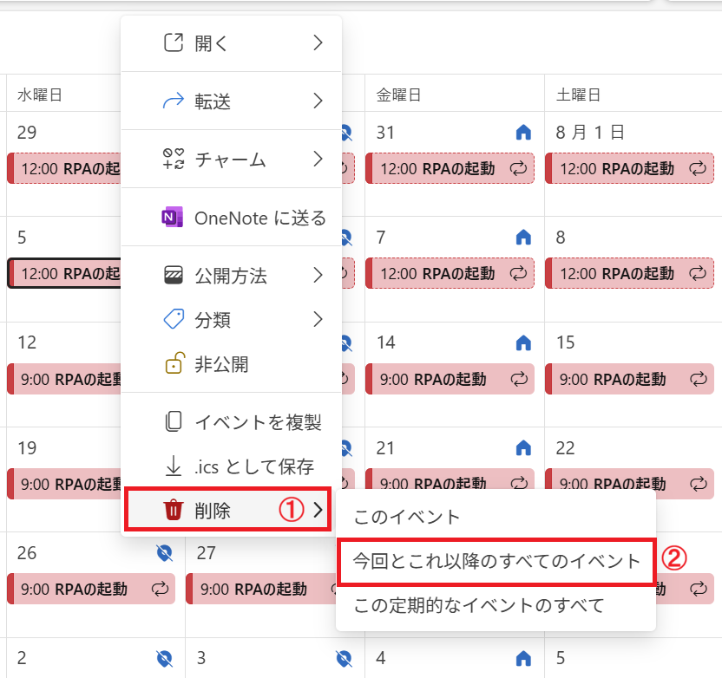Choose この定期的なイベントのすべて option
This screenshot has width=722, height=678.
pos(496,606)
